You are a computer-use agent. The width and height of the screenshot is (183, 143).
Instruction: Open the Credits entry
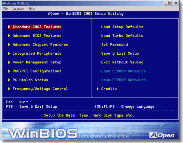109,89
